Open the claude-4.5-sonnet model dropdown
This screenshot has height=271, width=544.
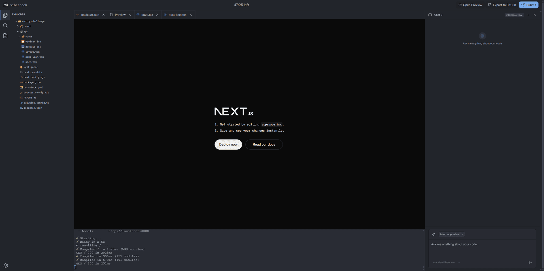point(447,263)
